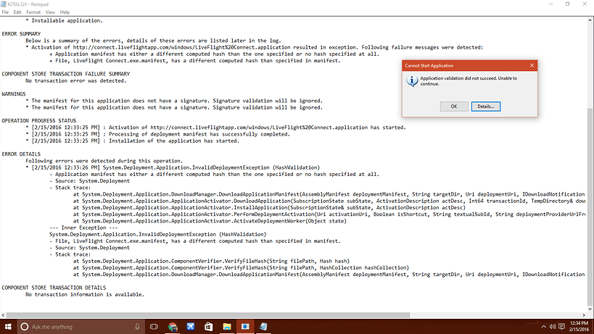Image resolution: width=594 pixels, height=334 pixels.
Task: Open Chrome from the taskbar
Action: click(173, 327)
